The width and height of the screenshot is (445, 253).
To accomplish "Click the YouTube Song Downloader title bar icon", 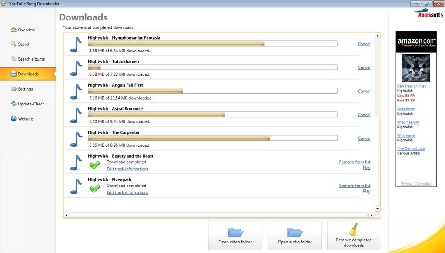I will [x=3, y=3].
